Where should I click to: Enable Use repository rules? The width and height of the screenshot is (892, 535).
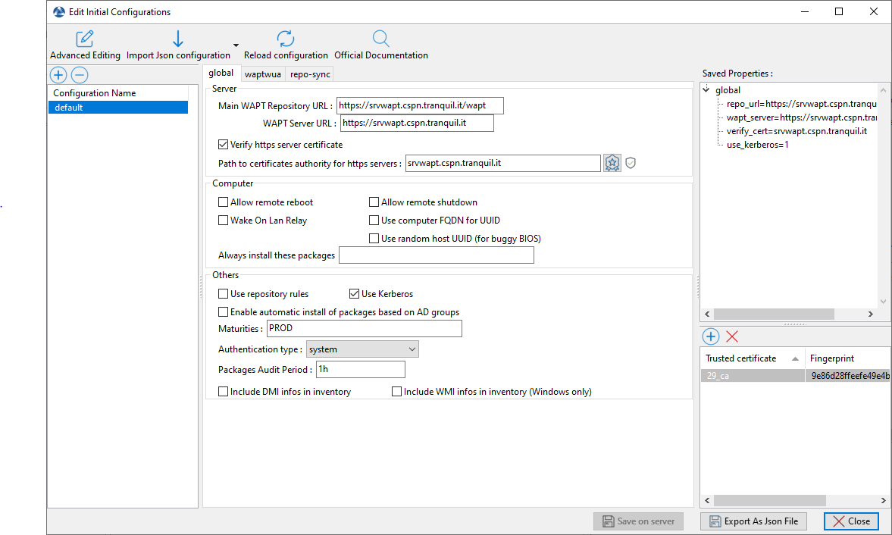223,294
